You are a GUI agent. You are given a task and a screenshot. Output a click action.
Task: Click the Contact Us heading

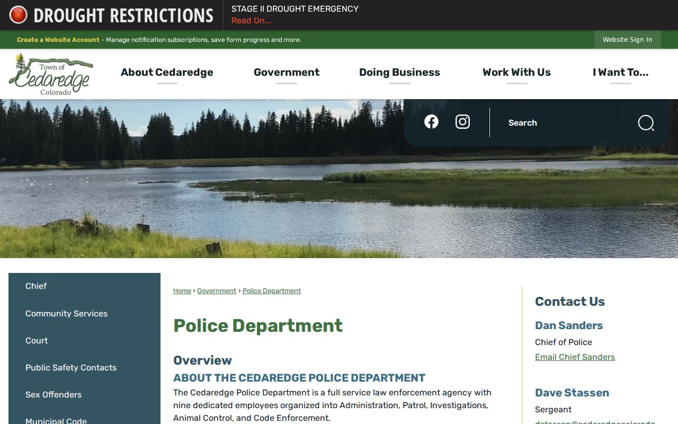coord(570,302)
